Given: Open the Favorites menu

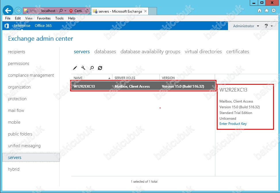Looking at the screenshot, I should [x=44, y=18].
